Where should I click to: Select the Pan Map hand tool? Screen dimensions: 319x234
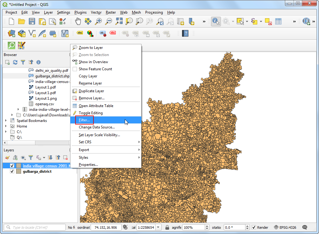[78, 21]
